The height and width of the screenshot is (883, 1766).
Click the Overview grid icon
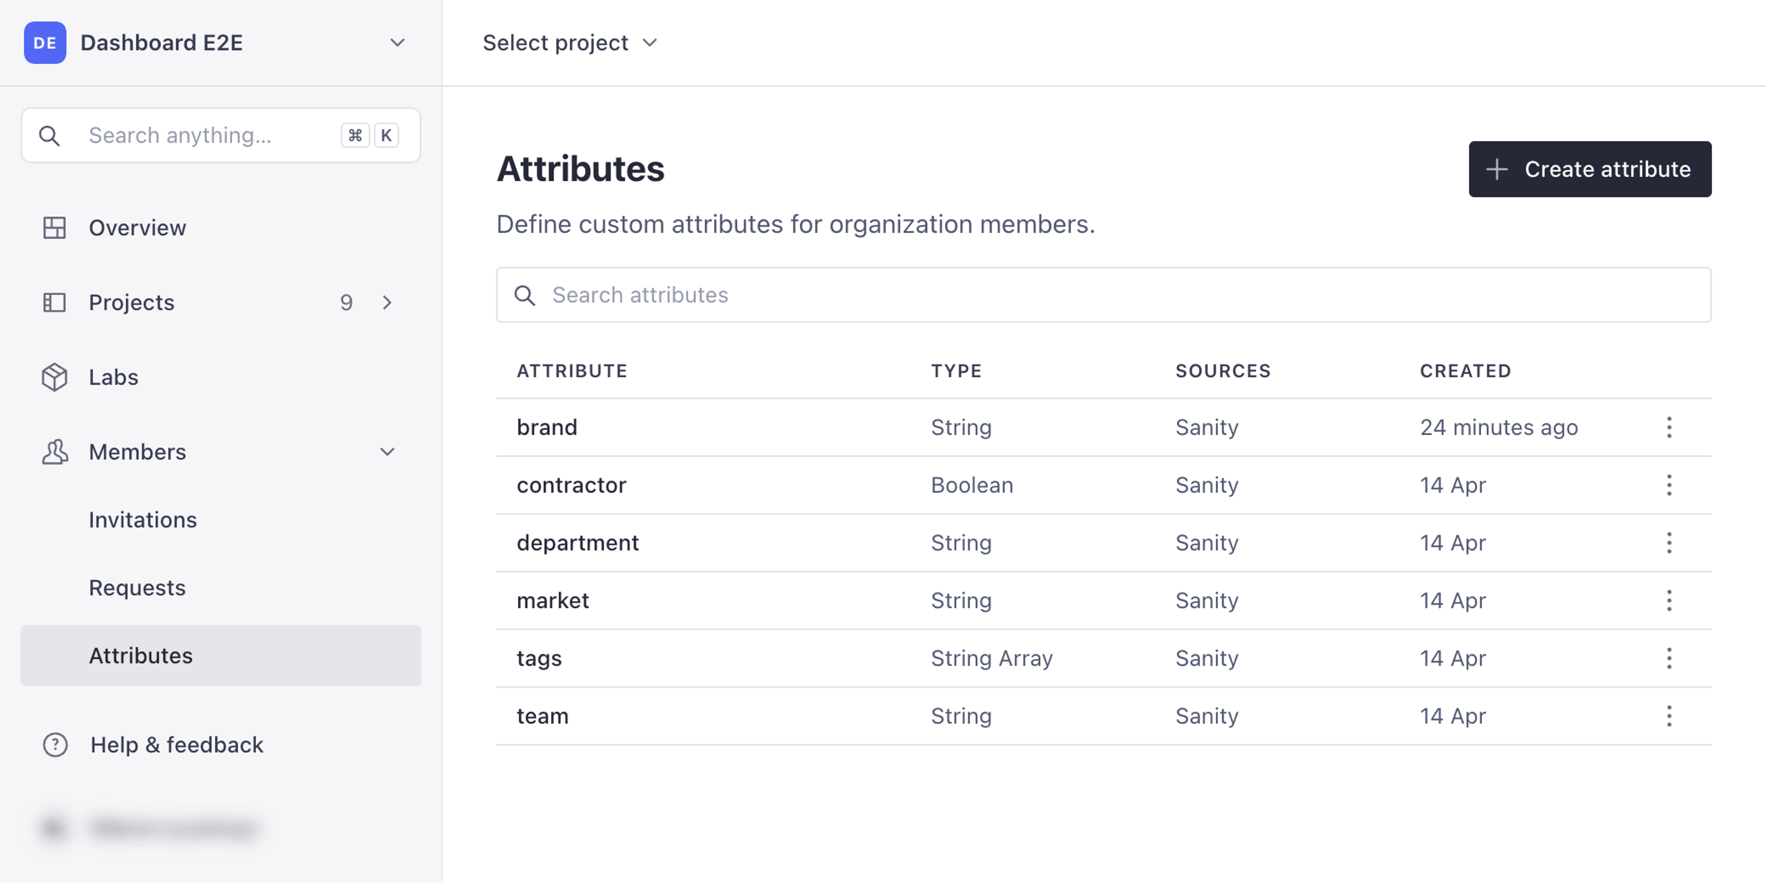(x=55, y=228)
